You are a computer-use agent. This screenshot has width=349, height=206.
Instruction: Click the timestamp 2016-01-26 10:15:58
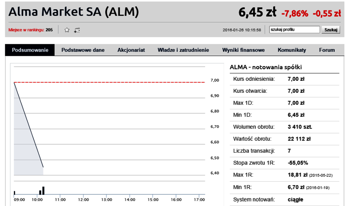[242, 30]
